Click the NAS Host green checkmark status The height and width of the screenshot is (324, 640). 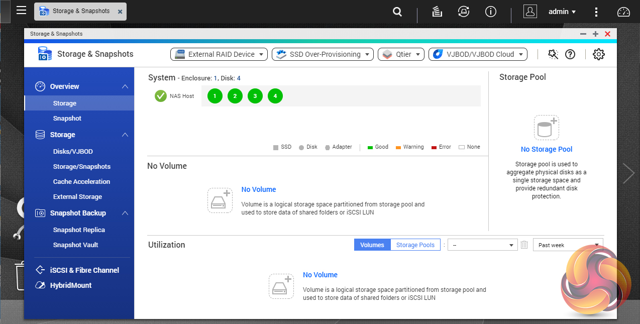[x=161, y=95]
